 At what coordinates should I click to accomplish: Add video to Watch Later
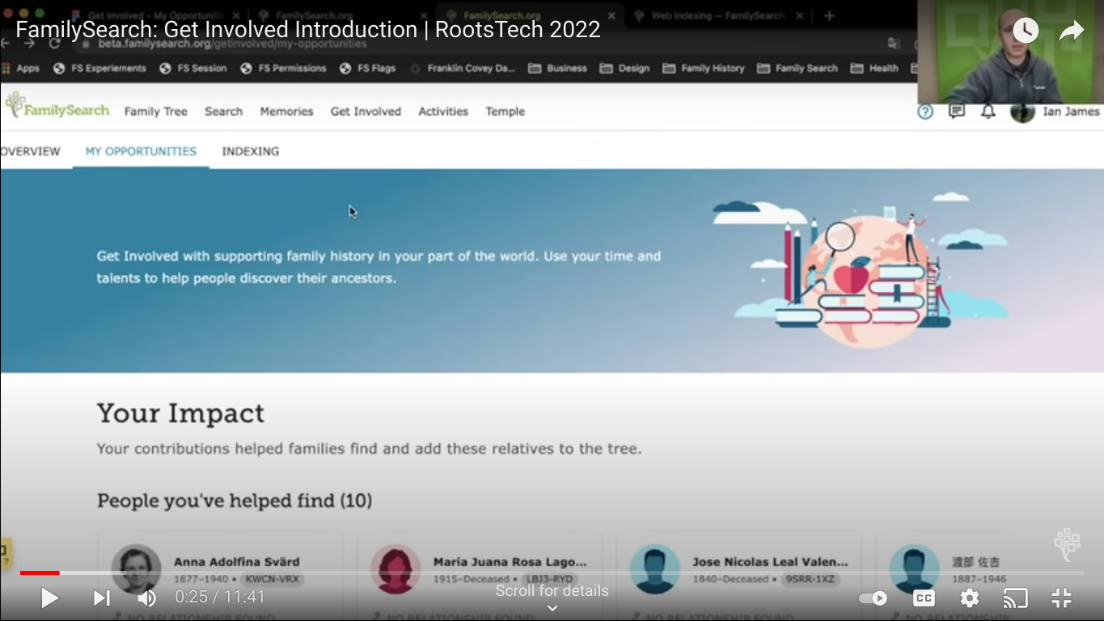coord(1025,31)
